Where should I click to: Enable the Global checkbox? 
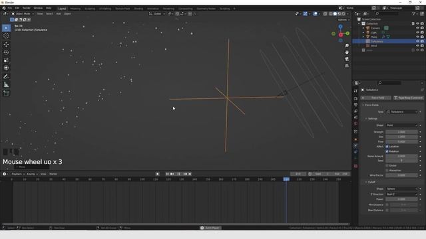coord(387,165)
